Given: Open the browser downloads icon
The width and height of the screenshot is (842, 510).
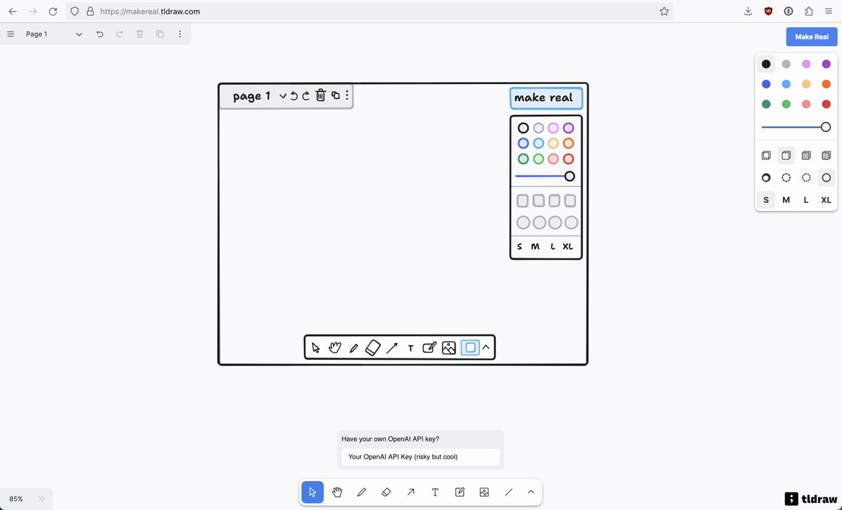Looking at the screenshot, I should tap(748, 11).
